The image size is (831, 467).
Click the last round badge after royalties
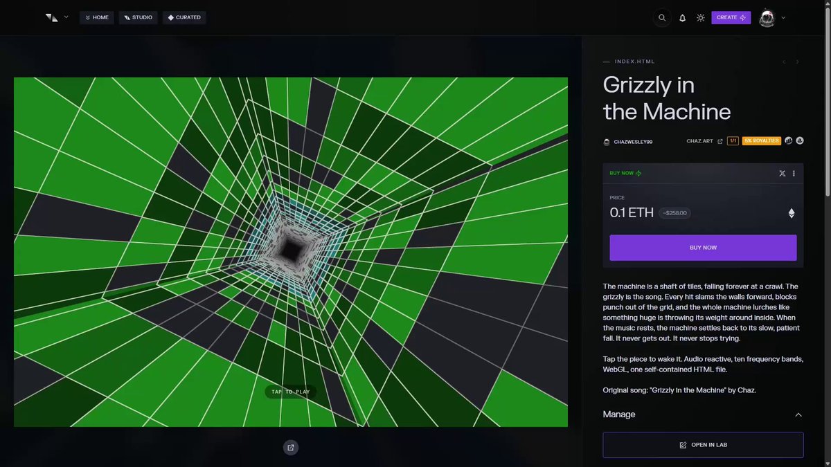tap(800, 141)
